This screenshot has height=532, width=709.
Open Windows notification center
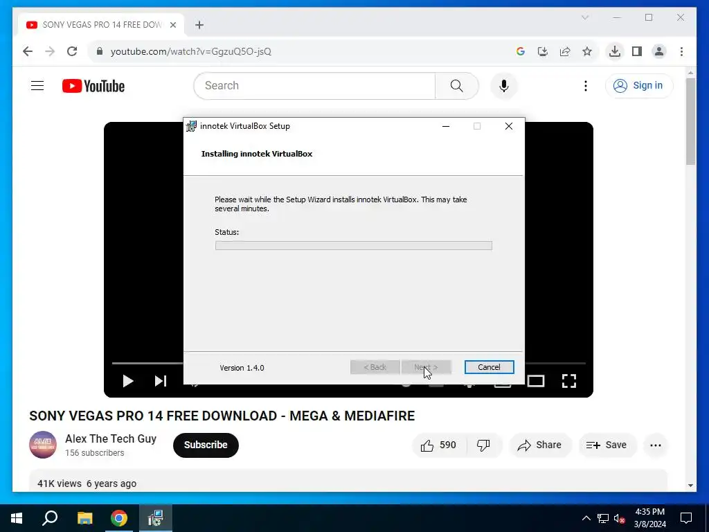pos(686,518)
